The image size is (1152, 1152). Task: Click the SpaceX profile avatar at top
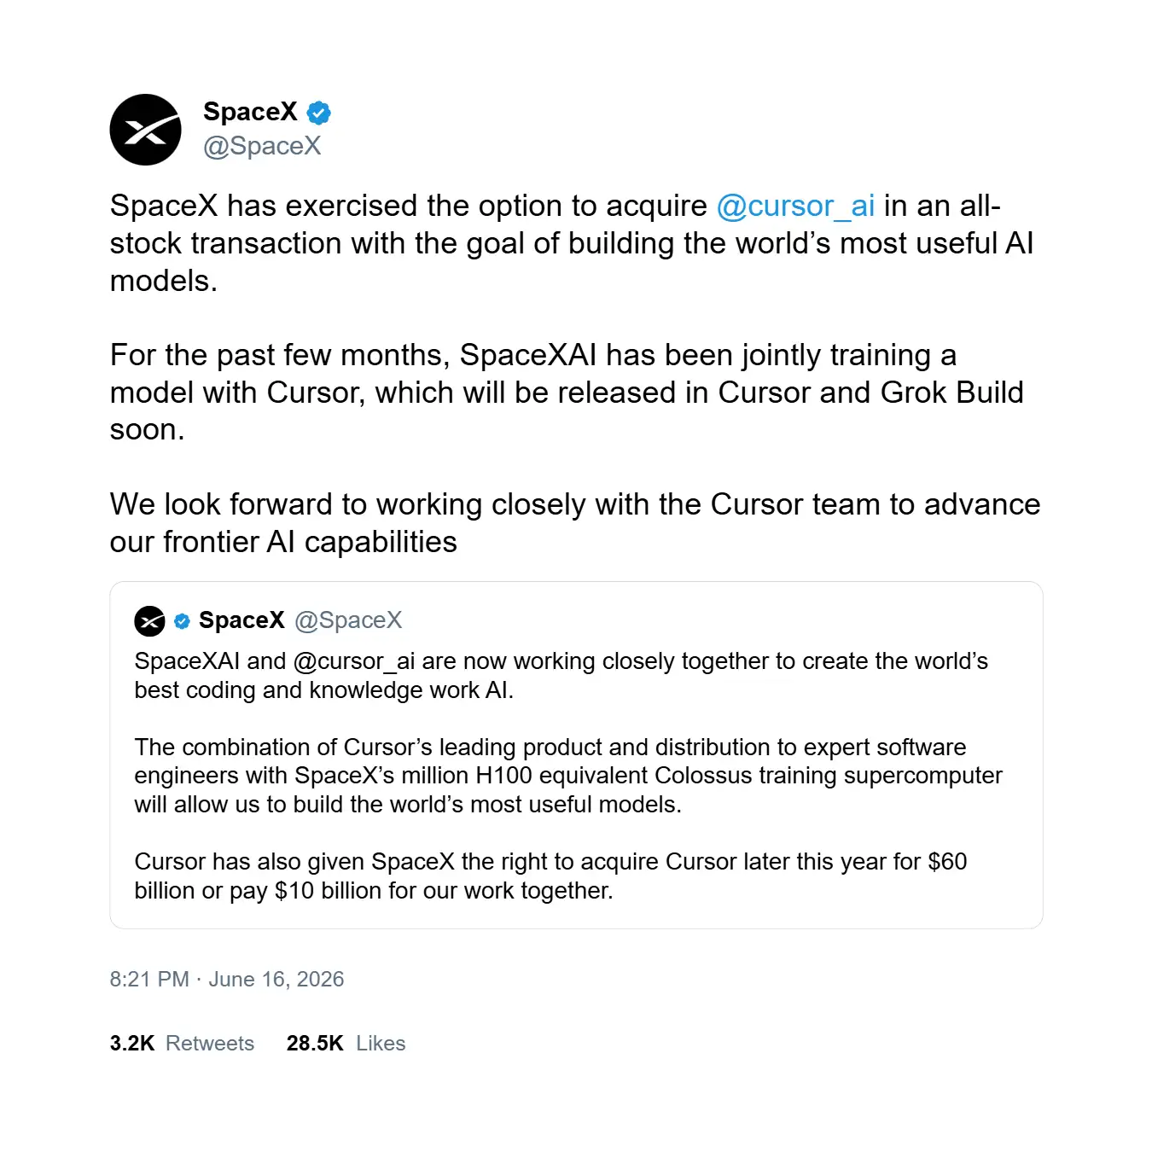[x=145, y=130]
